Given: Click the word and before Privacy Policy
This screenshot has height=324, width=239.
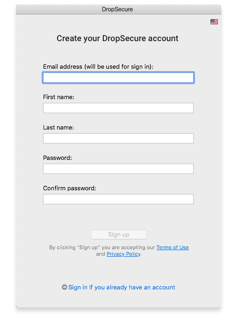Looking at the screenshot, I should pos(101,254).
